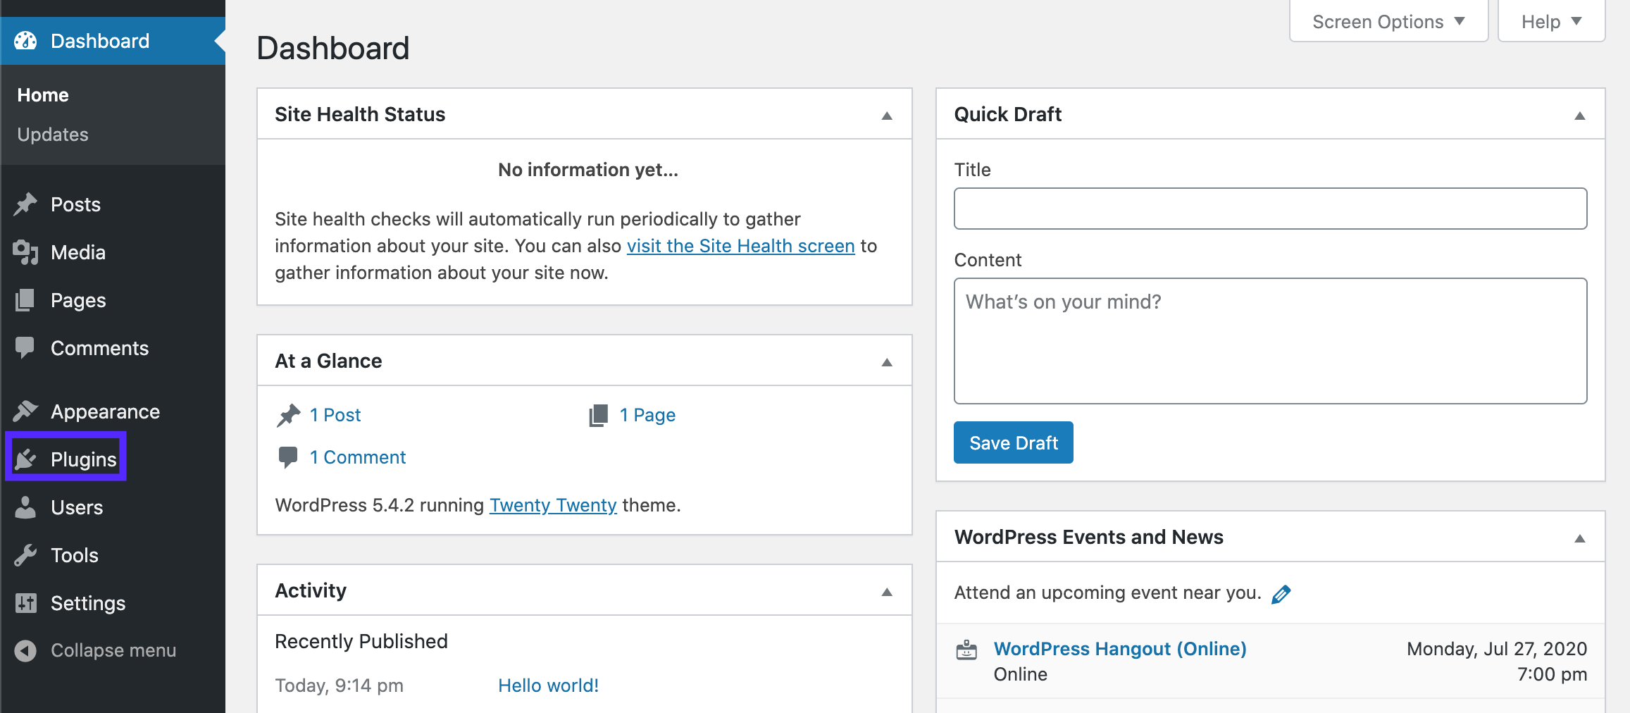Click the Appearance paintbrush icon

coord(25,411)
